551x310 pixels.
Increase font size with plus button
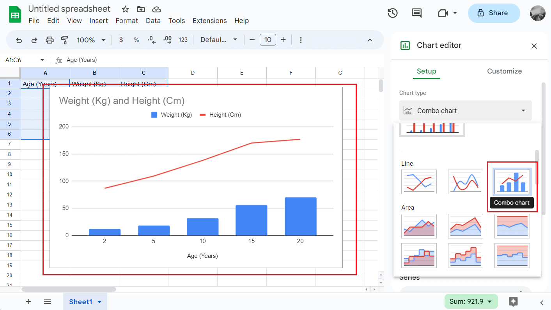[283, 40]
